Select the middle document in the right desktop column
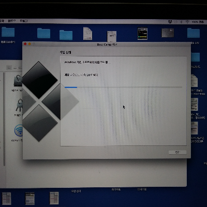The width and height of the screenshot is (207, 207). (195, 105)
